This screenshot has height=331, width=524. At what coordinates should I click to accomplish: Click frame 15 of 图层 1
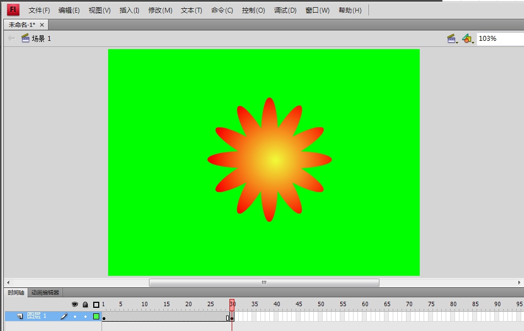click(x=166, y=317)
